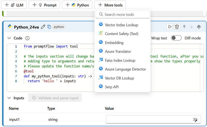Choose Content Safety (Text) from list
Viewport: 207px width, 127px height.
[x=121, y=34]
